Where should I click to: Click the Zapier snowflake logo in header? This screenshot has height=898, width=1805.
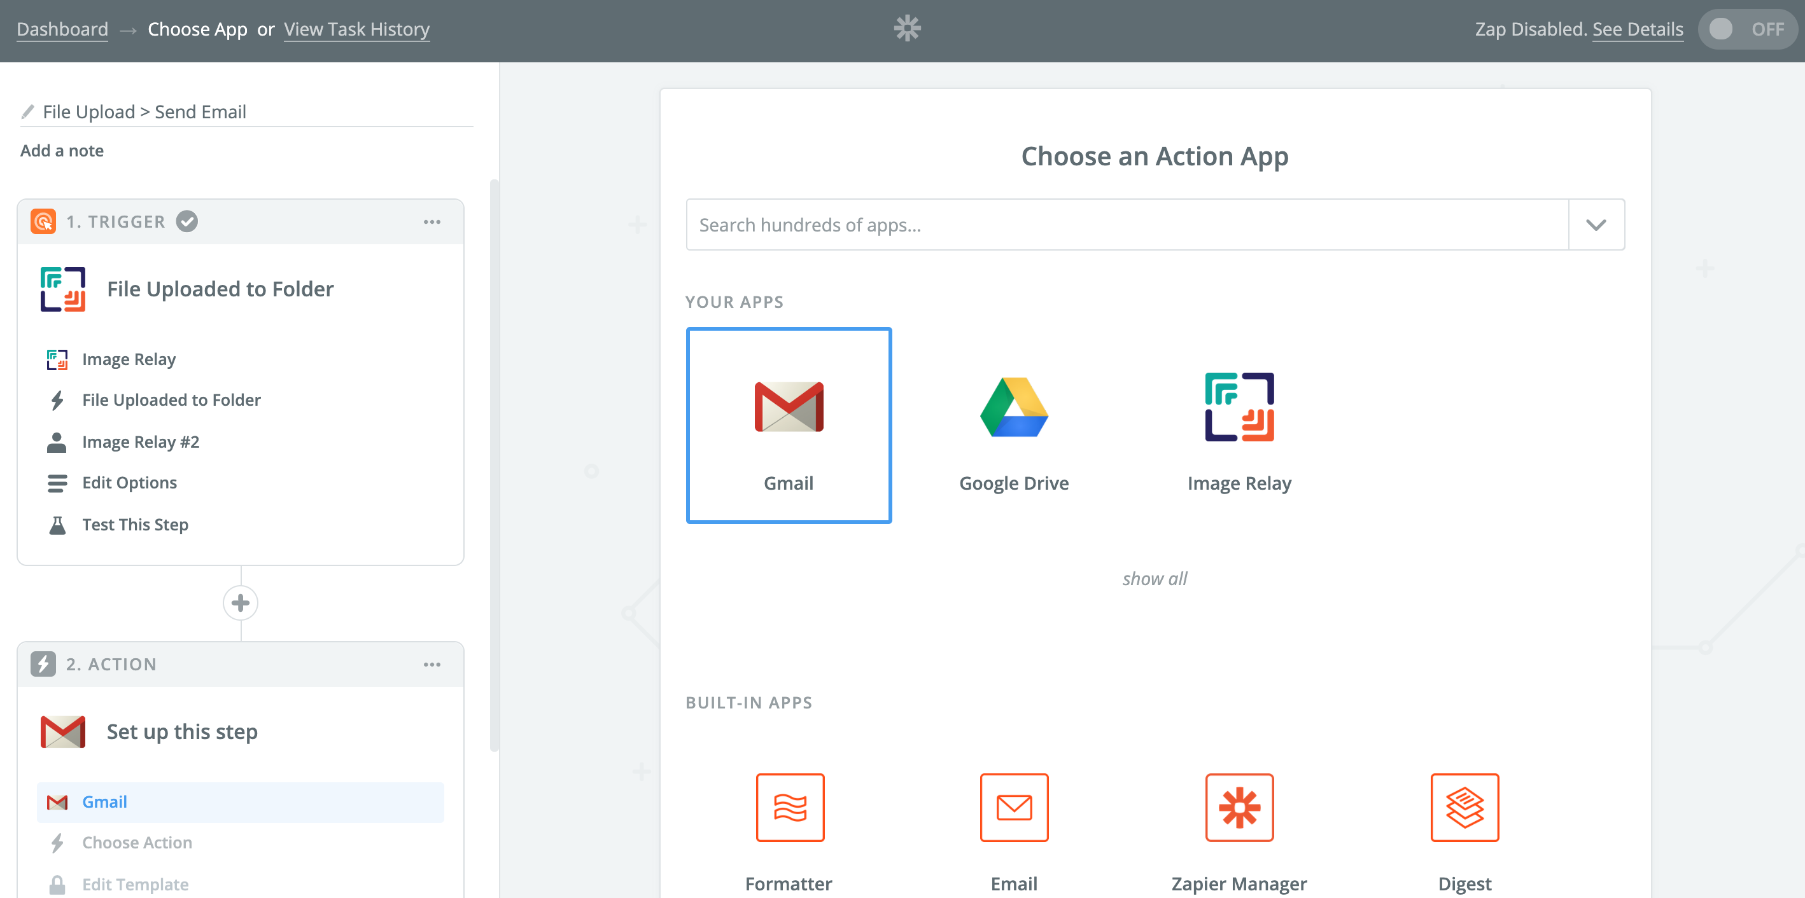point(907,29)
